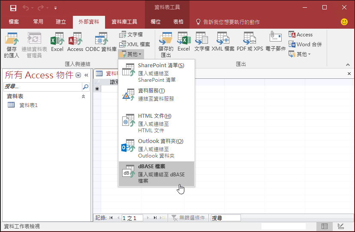Open 資料表1 in the navigation pane
The width and height of the screenshot is (355, 232).
tap(29, 105)
